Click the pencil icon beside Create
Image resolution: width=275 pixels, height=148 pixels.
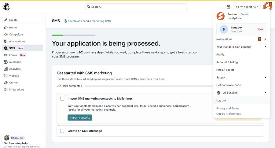point(6,20)
